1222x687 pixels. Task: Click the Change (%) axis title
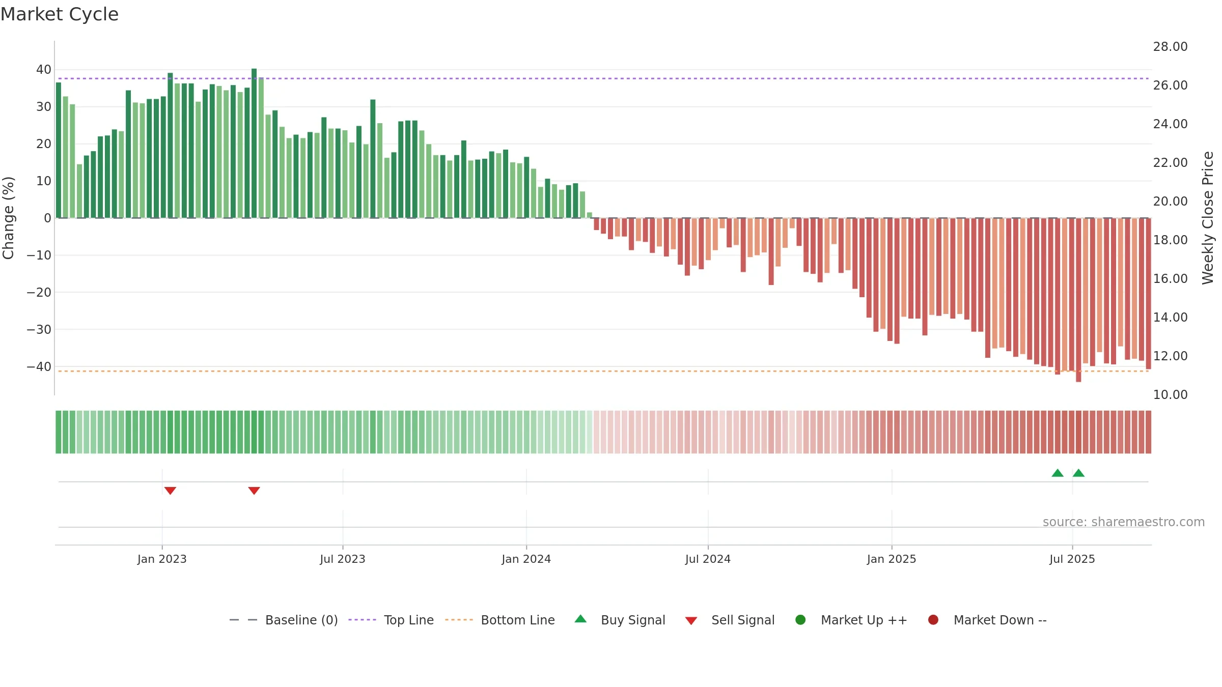[8, 218]
